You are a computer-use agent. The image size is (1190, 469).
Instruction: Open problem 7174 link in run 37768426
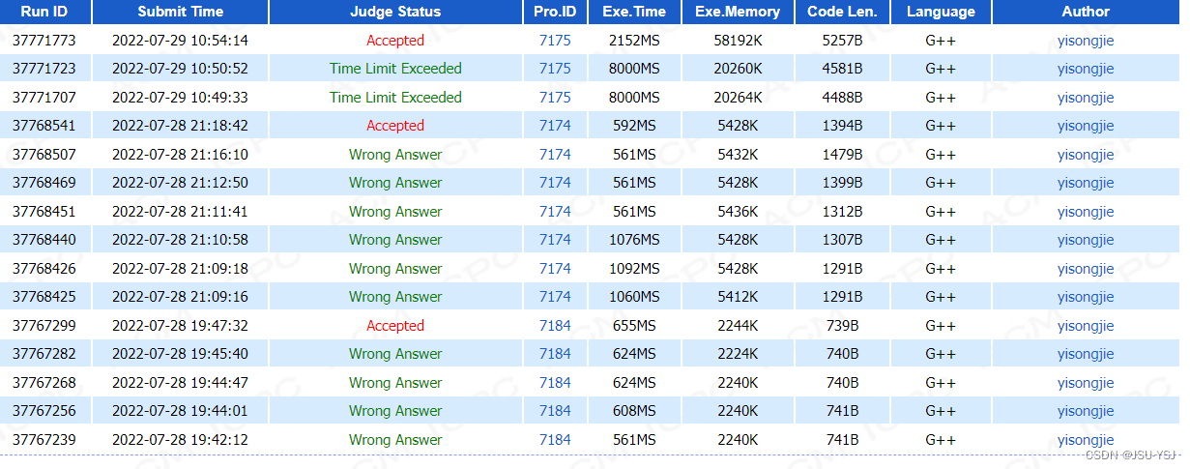pyautogui.click(x=555, y=269)
